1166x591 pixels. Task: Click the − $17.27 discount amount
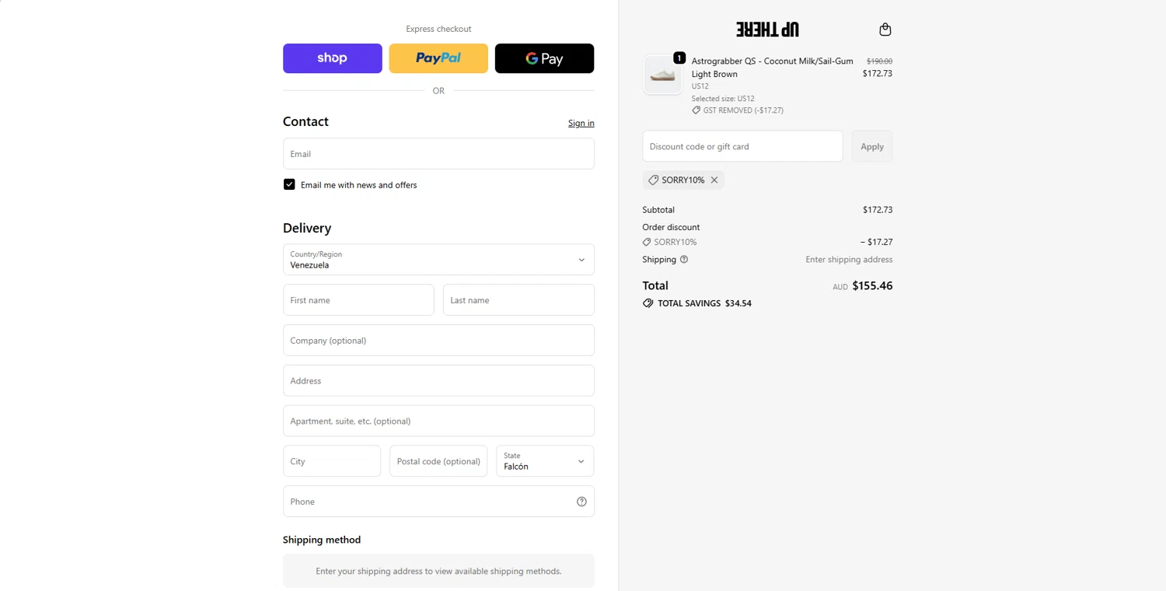(x=876, y=242)
